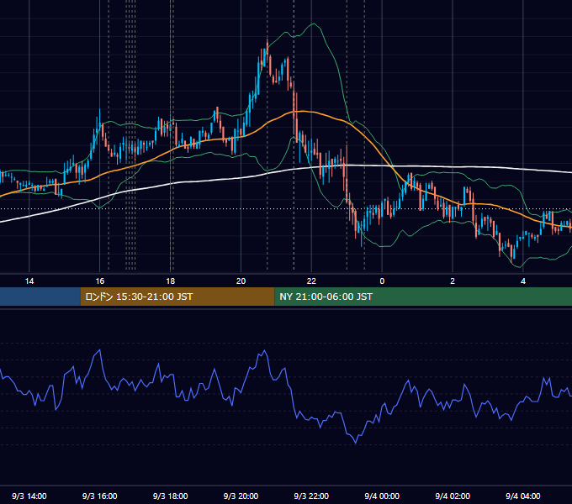Click the 14 hour axis label
572x504 pixels.
coord(29,281)
